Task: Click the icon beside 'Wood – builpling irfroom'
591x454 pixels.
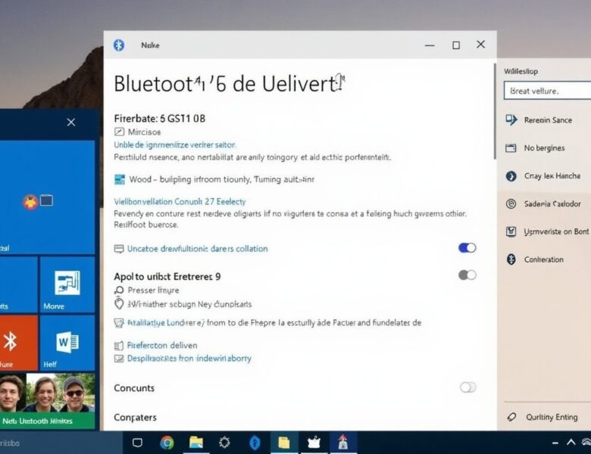Action: click(120, 179)
